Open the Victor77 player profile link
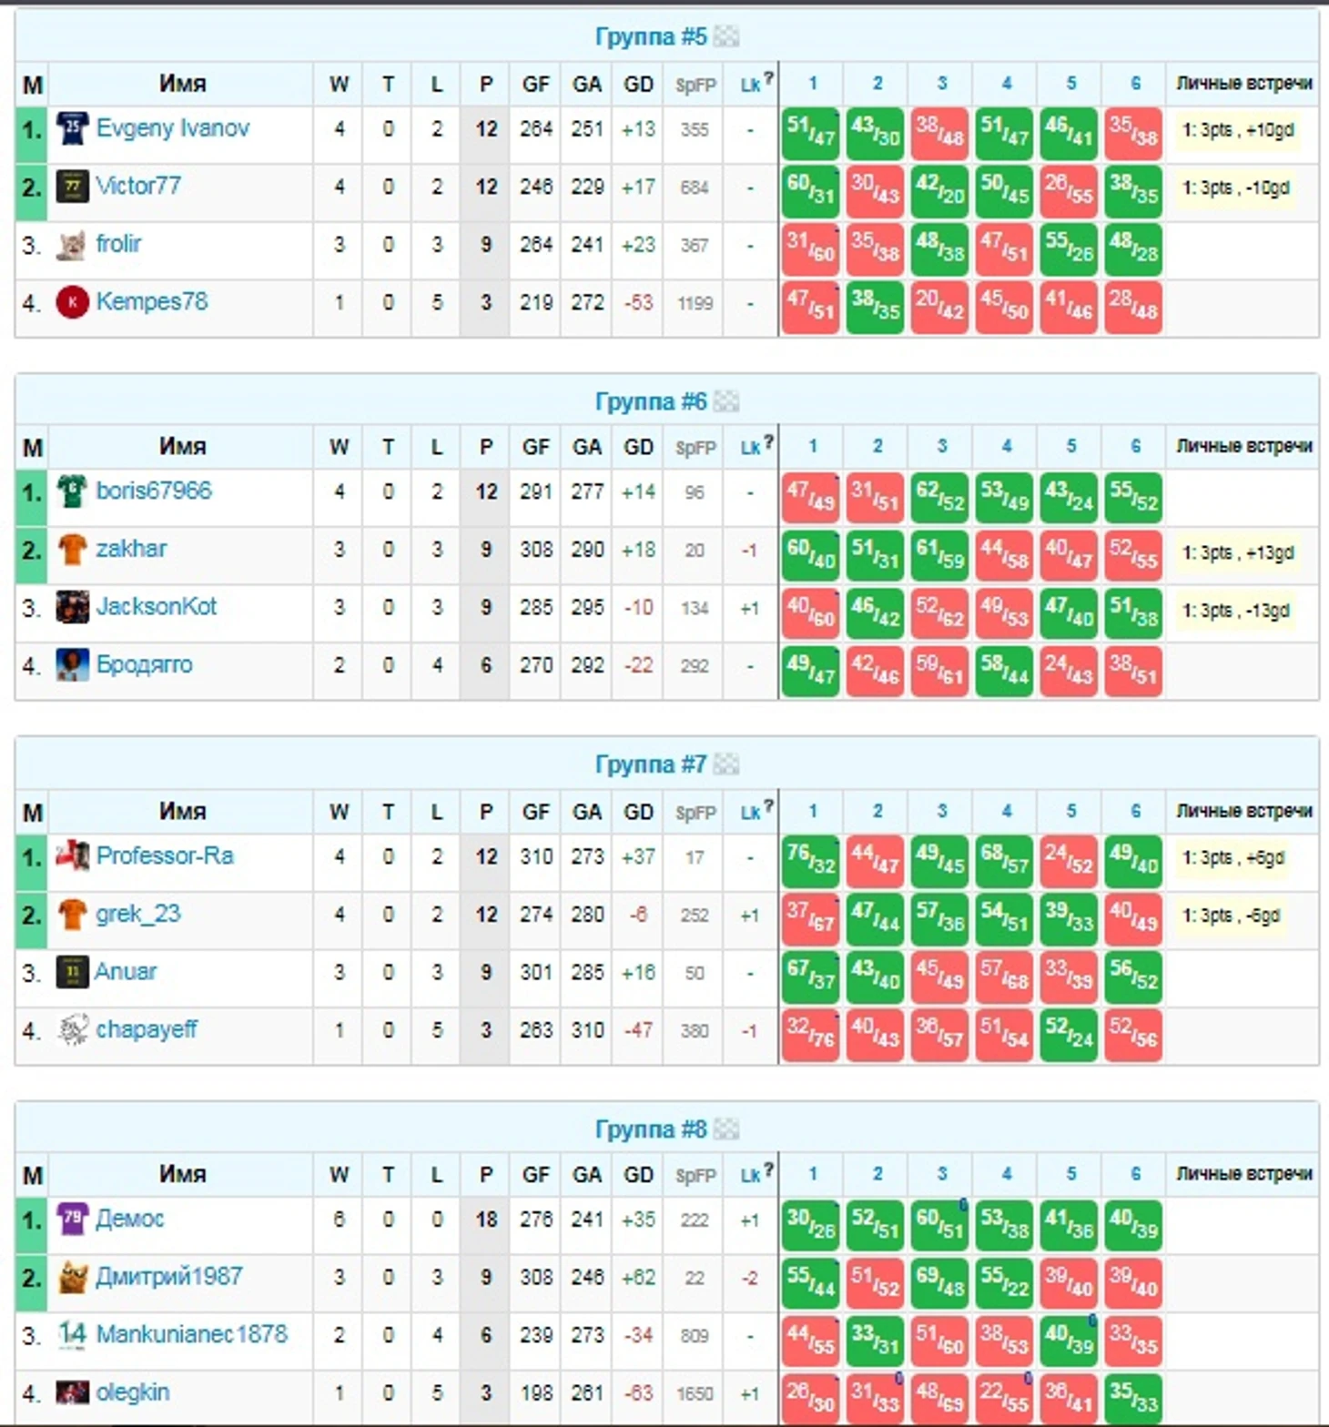Viewport: 1329px width, 1427px height. pos(138,186)
